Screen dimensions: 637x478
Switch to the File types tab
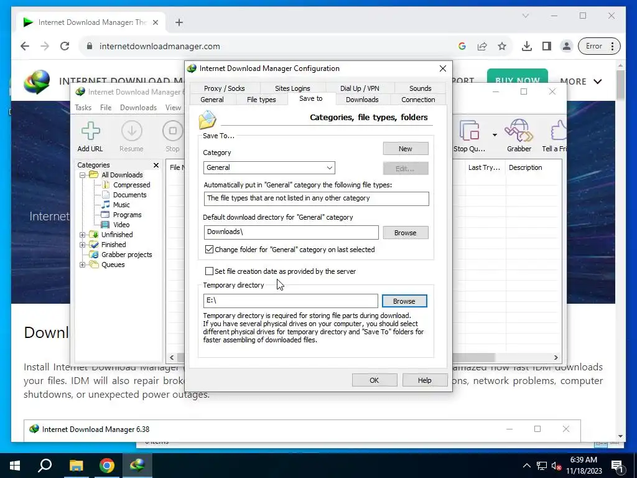pos(261,100)
